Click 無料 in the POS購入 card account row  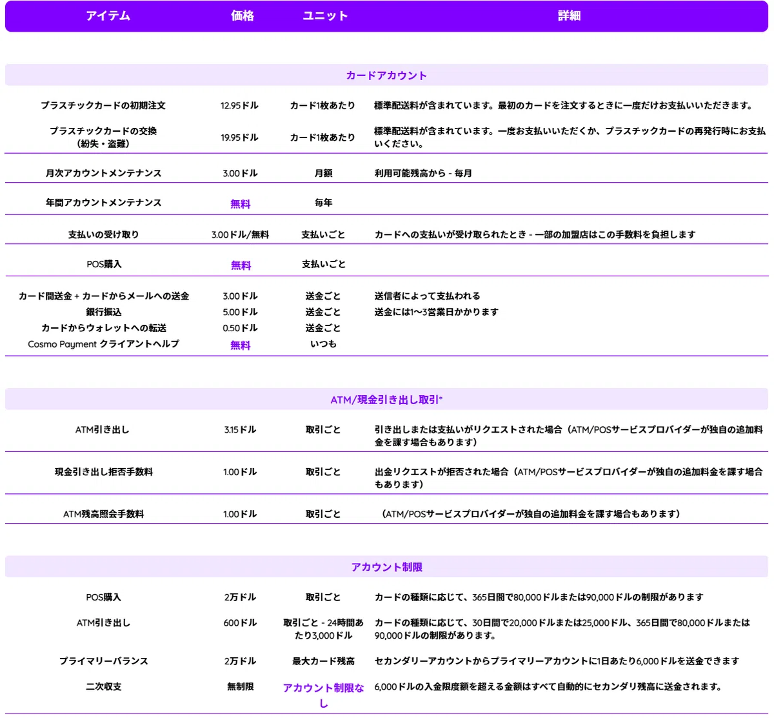click(241, 265)
